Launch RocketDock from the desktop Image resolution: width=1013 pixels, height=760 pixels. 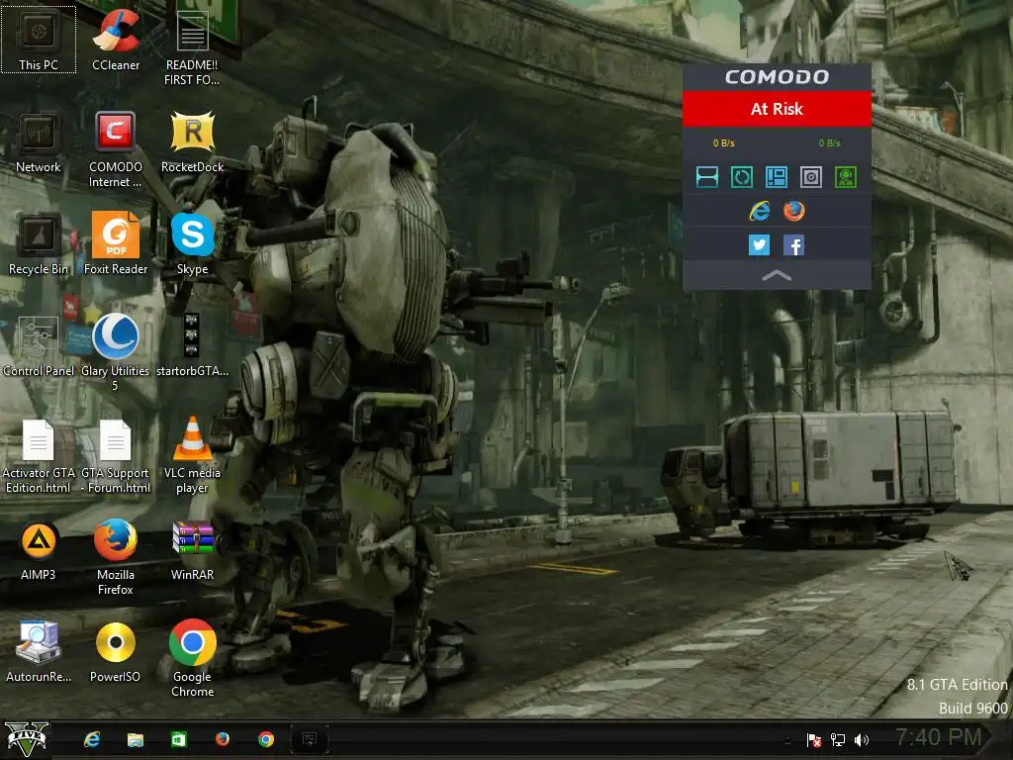[192, 142]
